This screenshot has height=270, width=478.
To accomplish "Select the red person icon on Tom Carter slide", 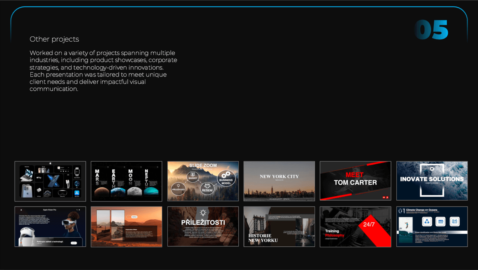I will pos(387,197).
